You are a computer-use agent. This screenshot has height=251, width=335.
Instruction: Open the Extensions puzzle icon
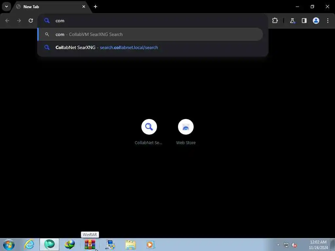275,21
